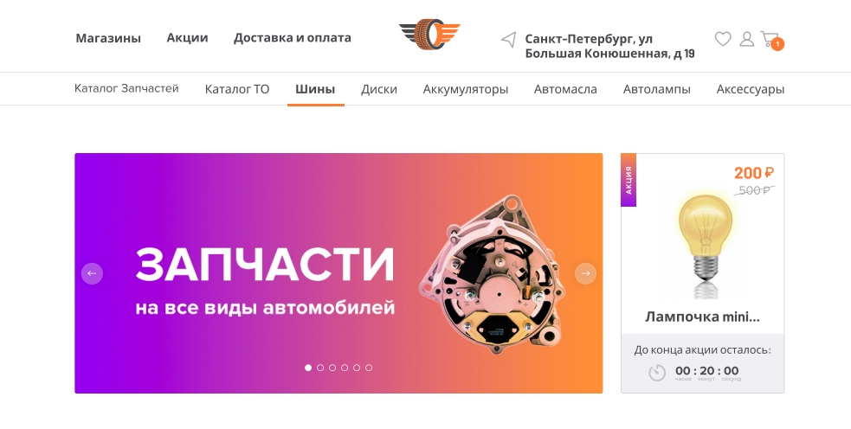Screen dimensions: 851x429
Task: Open the favorites heart icon
Action: [x=722, y=39]
